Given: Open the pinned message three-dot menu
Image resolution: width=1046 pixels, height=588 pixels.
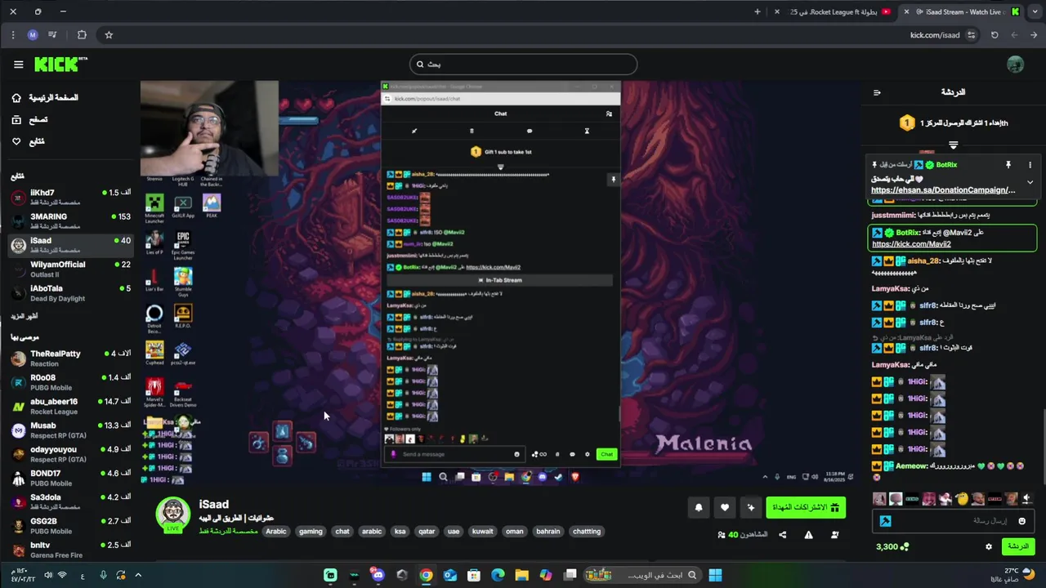Looking at the screenshot, I should [1030, 165].
